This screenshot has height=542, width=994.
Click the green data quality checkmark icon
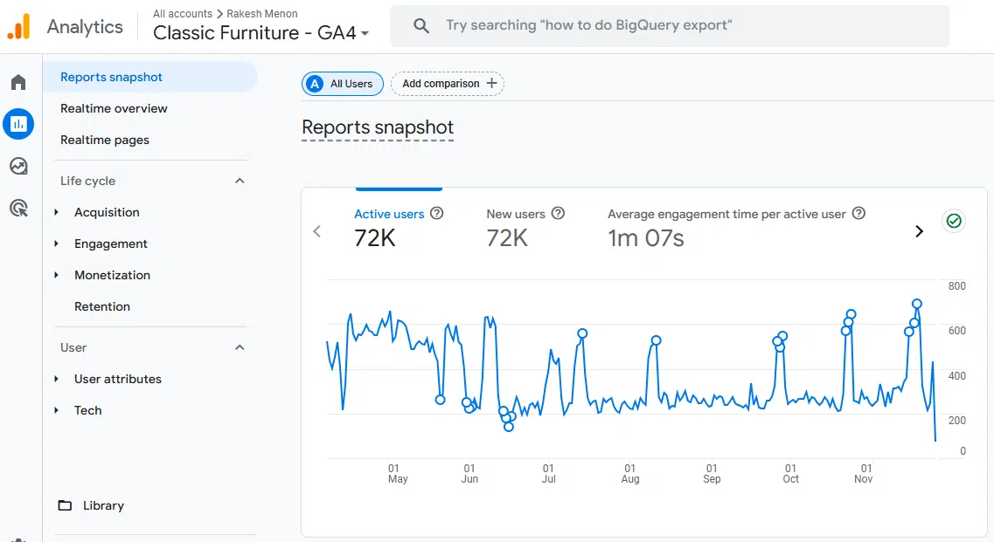click(954, 221)
